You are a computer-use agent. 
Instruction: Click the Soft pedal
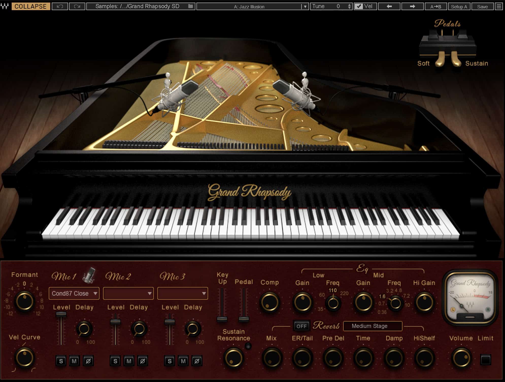coord(440,59)
